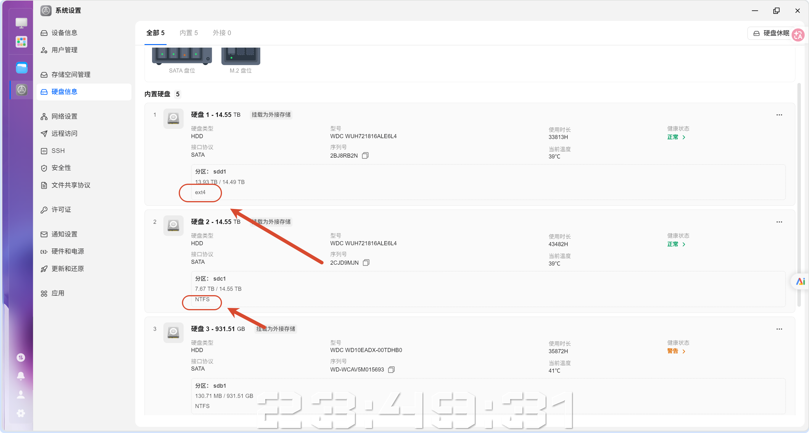Click 挂载为外接存储 tag on disk 1
This screenshot has height=433, width=809.
(x=271, y=115)
